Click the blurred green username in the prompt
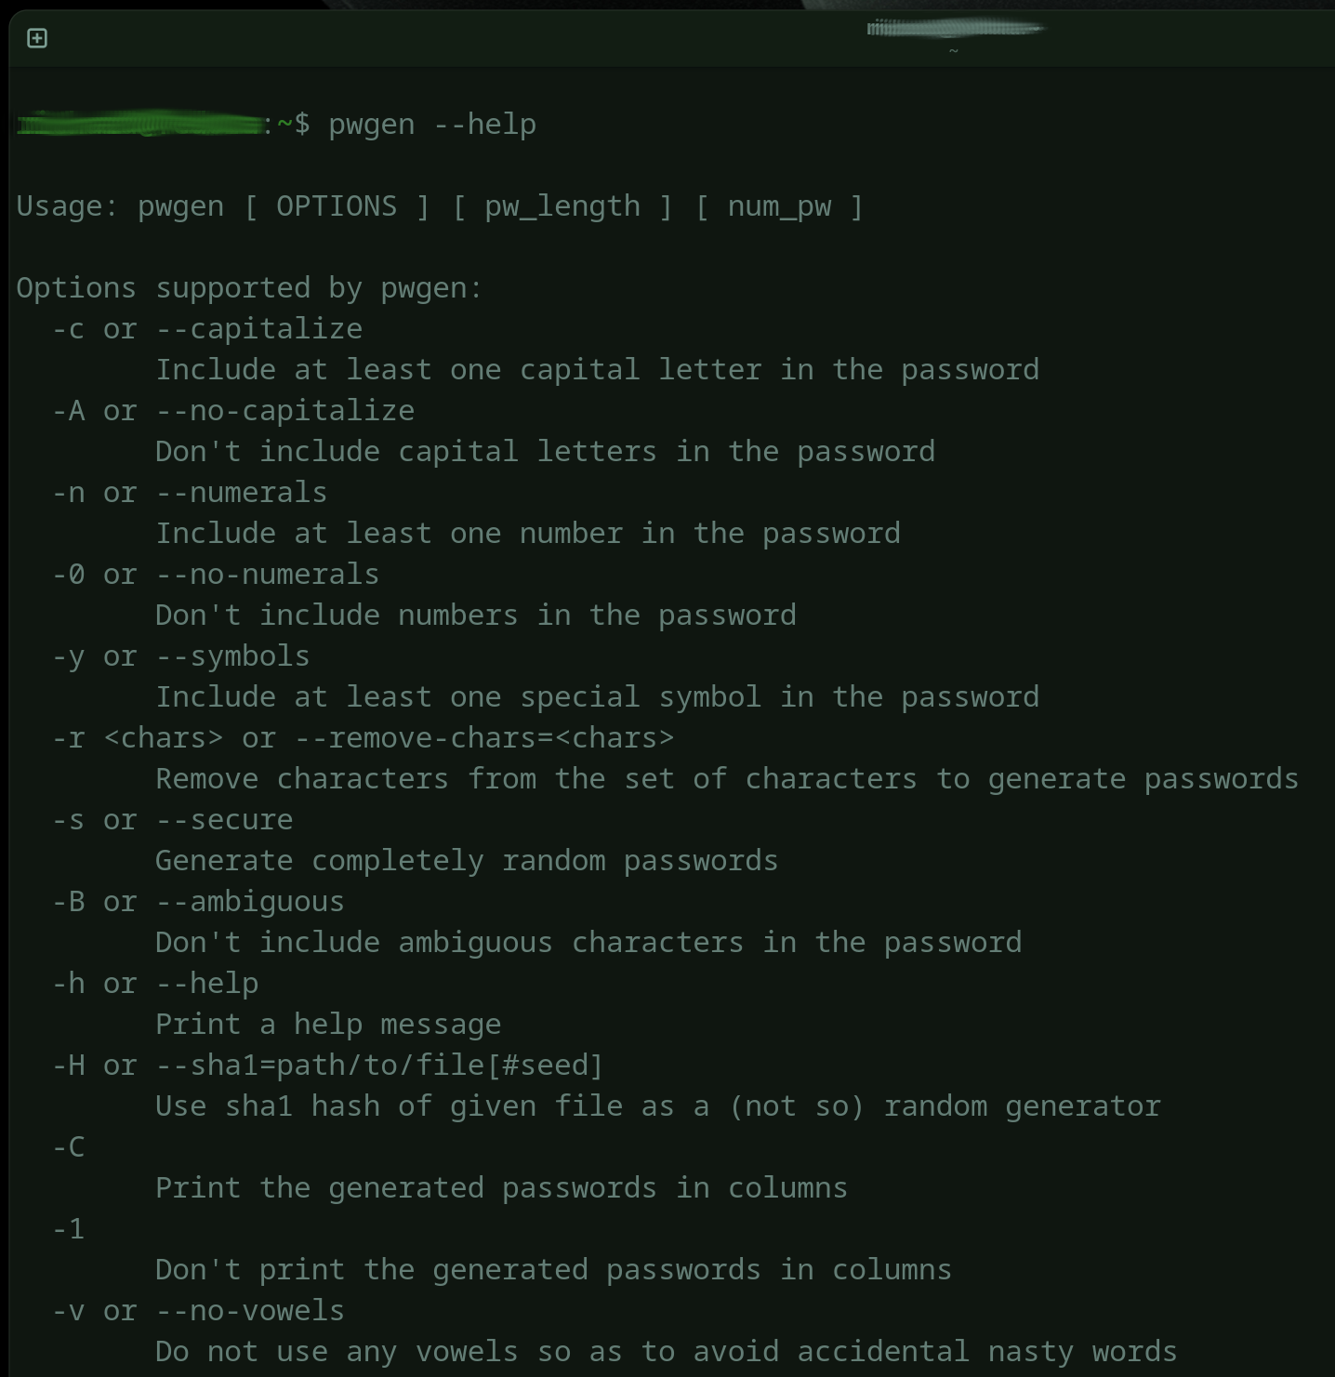Image resolution: width=1335 pixels, height=1377 pixels. point(139,125)
